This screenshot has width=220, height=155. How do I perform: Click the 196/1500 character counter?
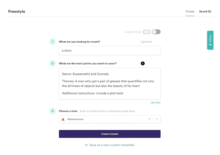[x=155, y=103]
